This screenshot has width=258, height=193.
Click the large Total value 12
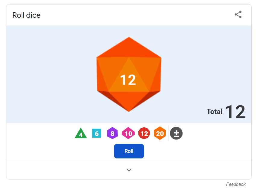235,112
